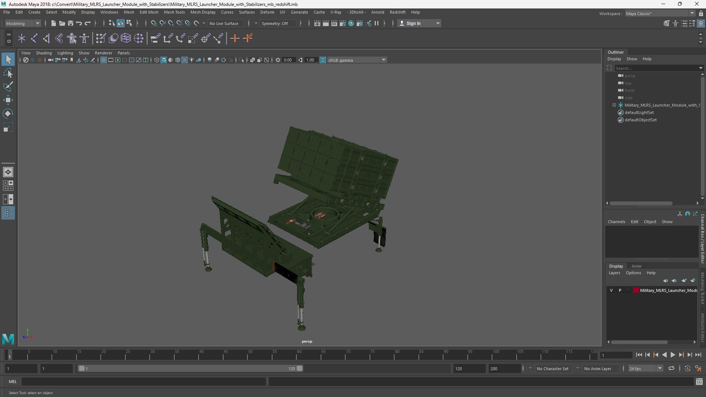706x397 pixels.
Task: Open the 24 fps frame rate dropdown
Action: pyautogui.click(x=645, y=368)
